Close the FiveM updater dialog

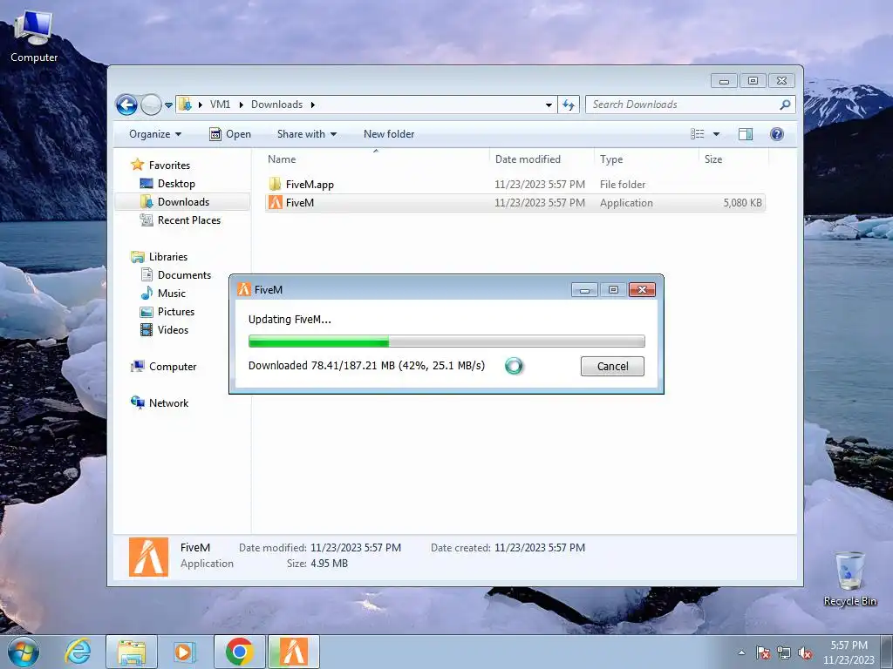pyautogui.click(x=642, y=289)
